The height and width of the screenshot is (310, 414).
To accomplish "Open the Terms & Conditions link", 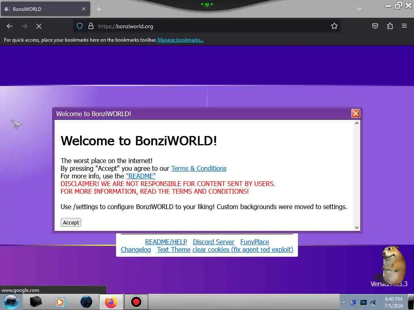I will click(199, 168).
